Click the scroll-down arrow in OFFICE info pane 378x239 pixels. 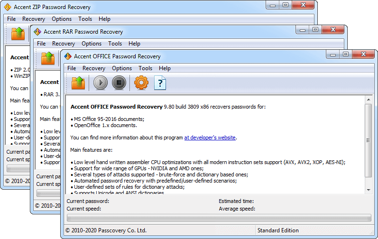point(369,190)
